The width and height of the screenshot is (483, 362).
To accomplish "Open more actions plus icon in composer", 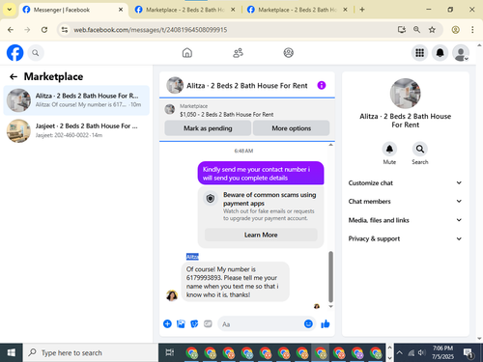I will pyautogui.click(x=167, y=323).
